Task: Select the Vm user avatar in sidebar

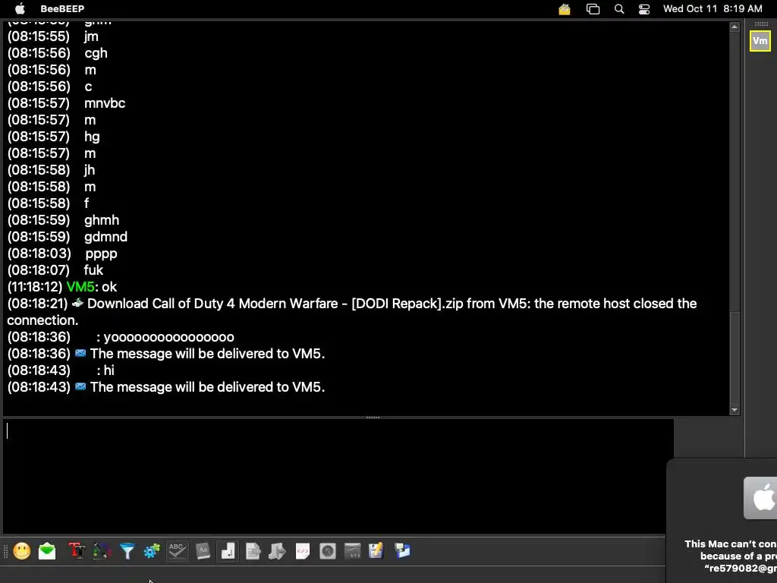Action: tap(760, 41)
